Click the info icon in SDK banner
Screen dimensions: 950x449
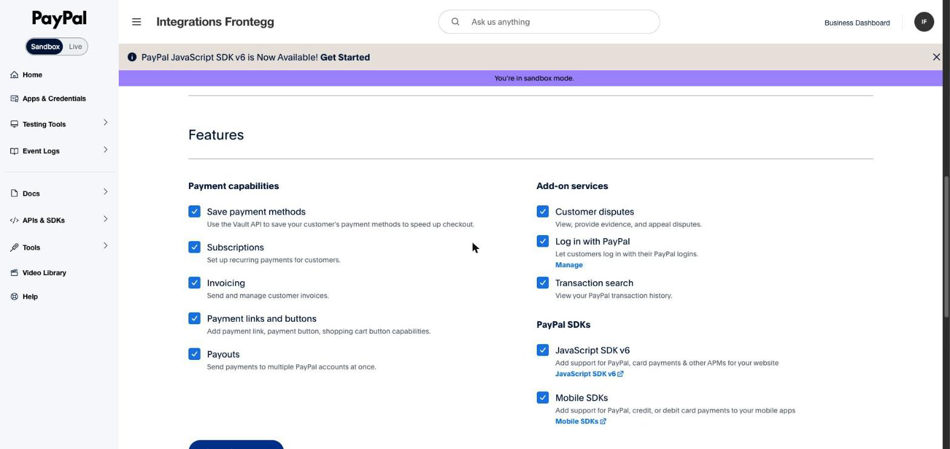pyautogui.click(x=132, y=57)
